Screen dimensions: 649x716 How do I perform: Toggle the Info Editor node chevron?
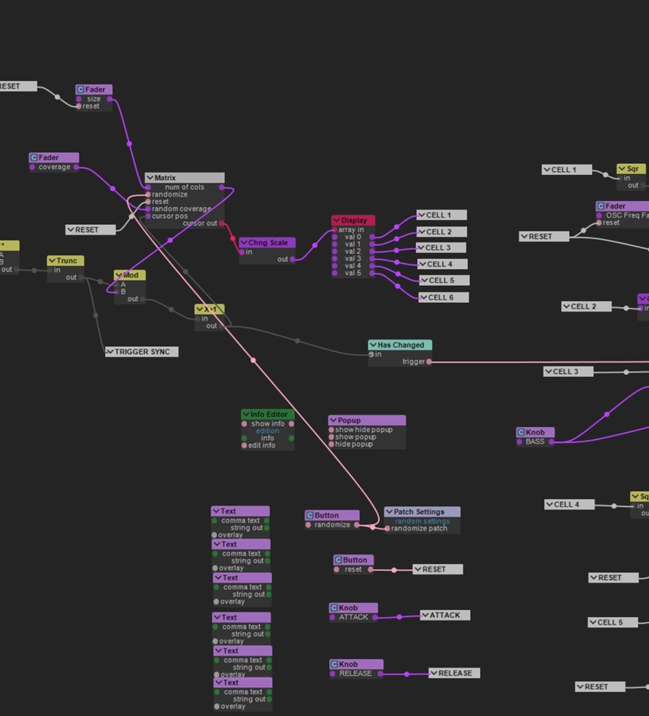tap(246, 415)
